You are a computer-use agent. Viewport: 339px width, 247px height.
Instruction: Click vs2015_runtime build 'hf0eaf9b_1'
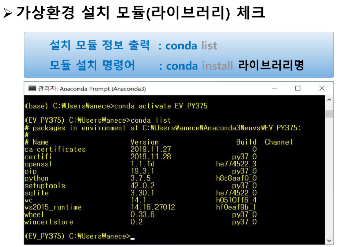click(237, 207)
